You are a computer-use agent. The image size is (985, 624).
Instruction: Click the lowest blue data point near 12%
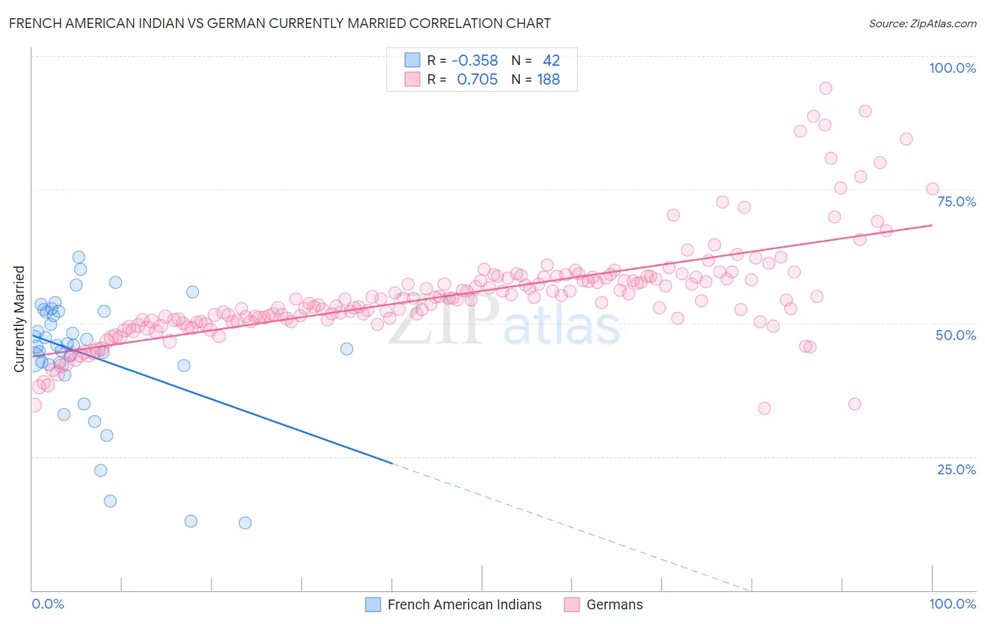click(245, 523)
